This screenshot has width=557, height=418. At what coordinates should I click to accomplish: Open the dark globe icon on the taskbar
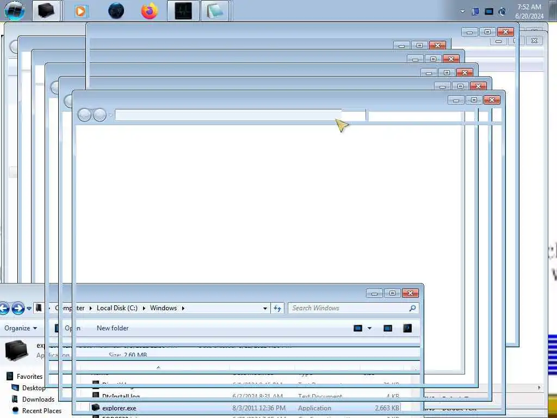pos(116,11)
